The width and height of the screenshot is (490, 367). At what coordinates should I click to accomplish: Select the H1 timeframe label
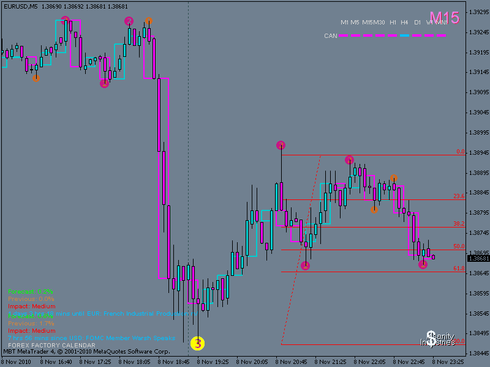[393, 23]
